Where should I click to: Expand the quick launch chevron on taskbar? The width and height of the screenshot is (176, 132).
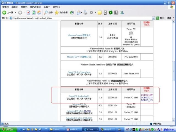46,129
